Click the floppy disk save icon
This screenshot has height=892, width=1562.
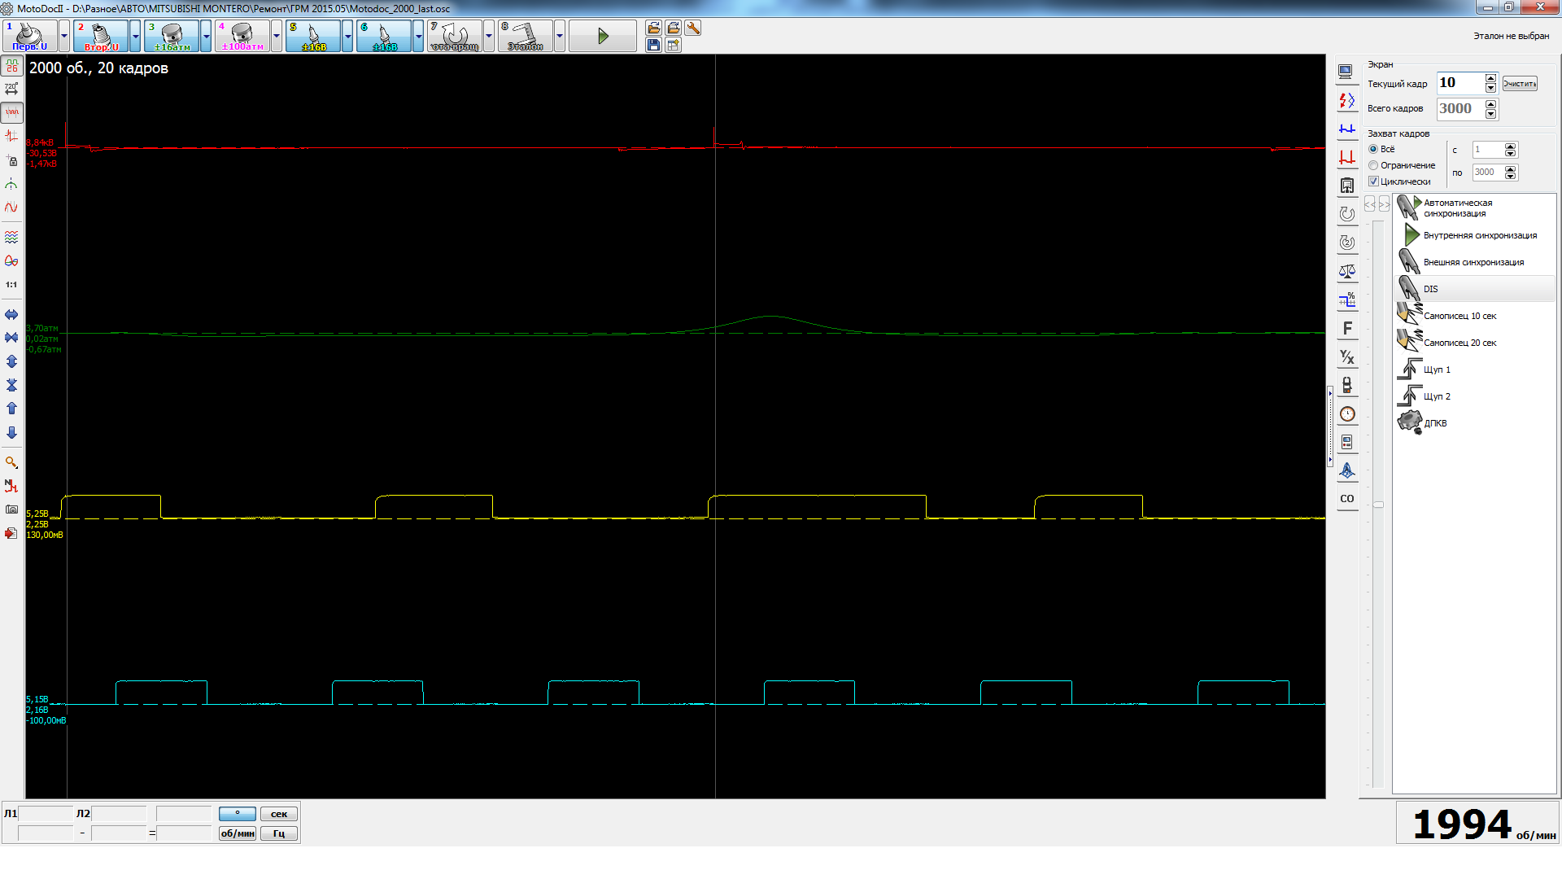pyautogui.click(x=653, y=46)
